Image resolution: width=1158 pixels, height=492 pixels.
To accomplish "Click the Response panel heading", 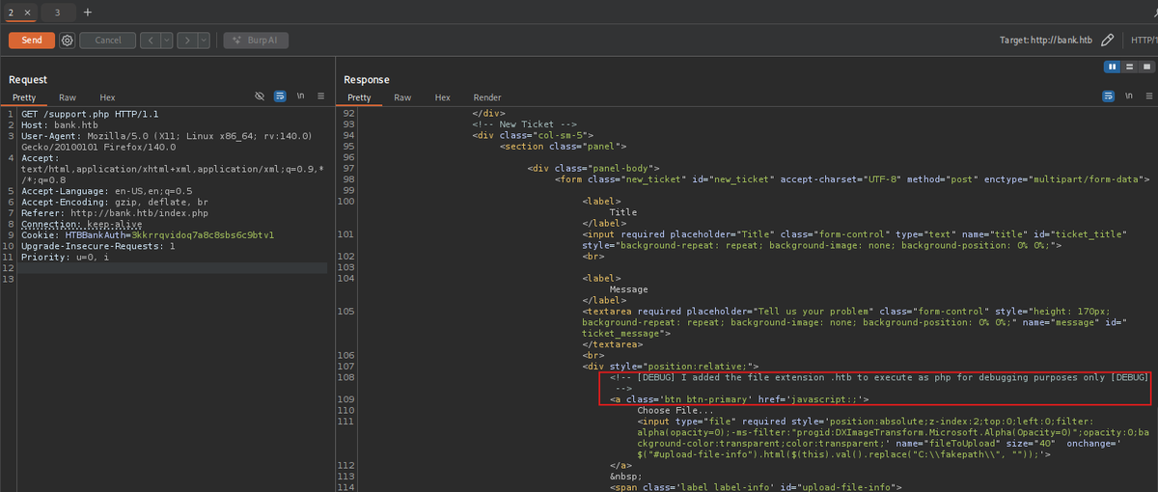I will tap(367, 79).
